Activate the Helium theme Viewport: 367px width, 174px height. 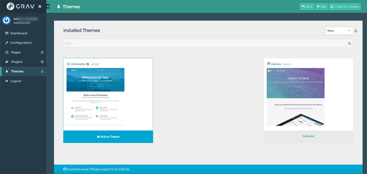(x=308, y=136)
